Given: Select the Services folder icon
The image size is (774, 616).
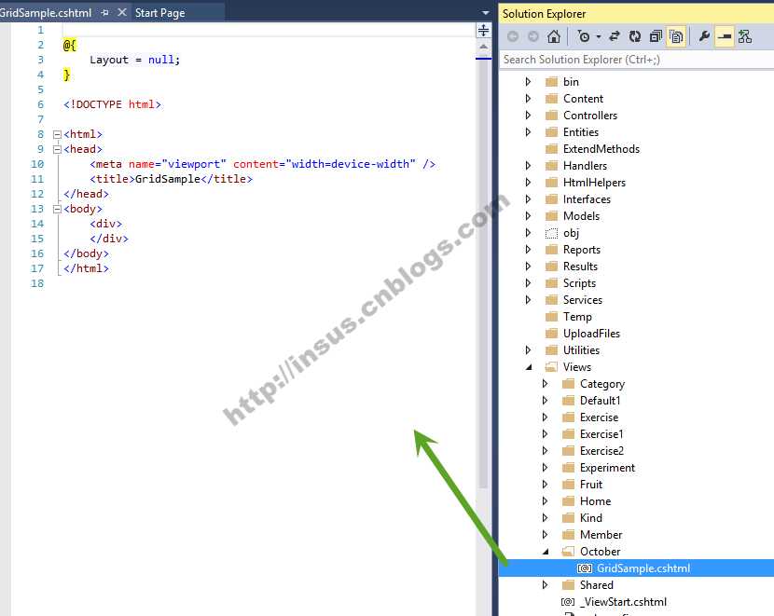Looking at the screenshot, I should tap(551, 300).
